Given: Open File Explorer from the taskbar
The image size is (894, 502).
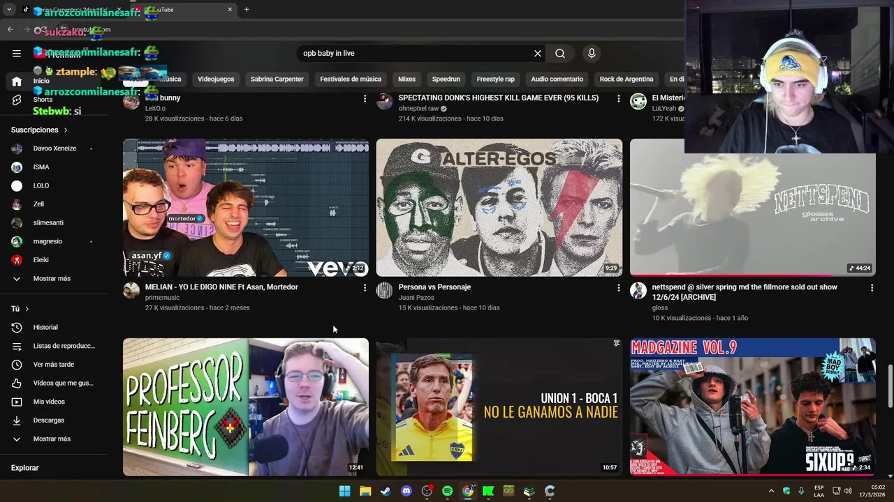Looking at the screenshot, I should [x=365, y=491].
